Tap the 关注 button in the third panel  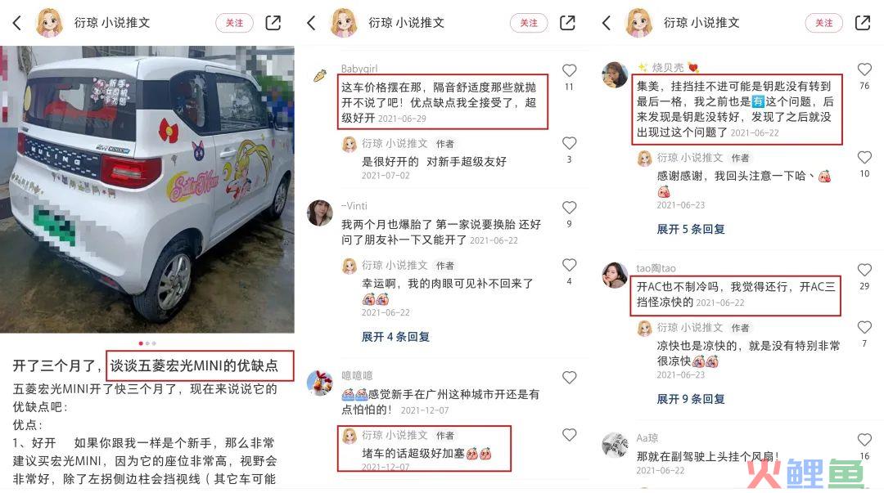[823, 23]
